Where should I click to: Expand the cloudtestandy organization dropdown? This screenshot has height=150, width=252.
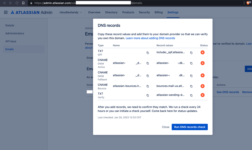(71, 12)
